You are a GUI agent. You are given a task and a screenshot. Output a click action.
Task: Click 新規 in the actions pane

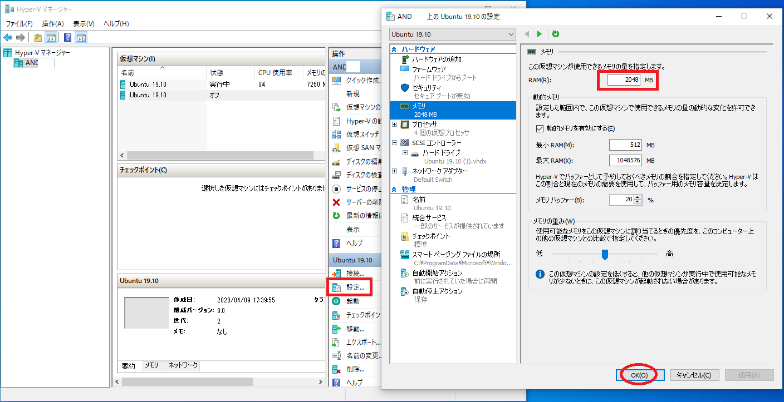[x=353, y=94]
